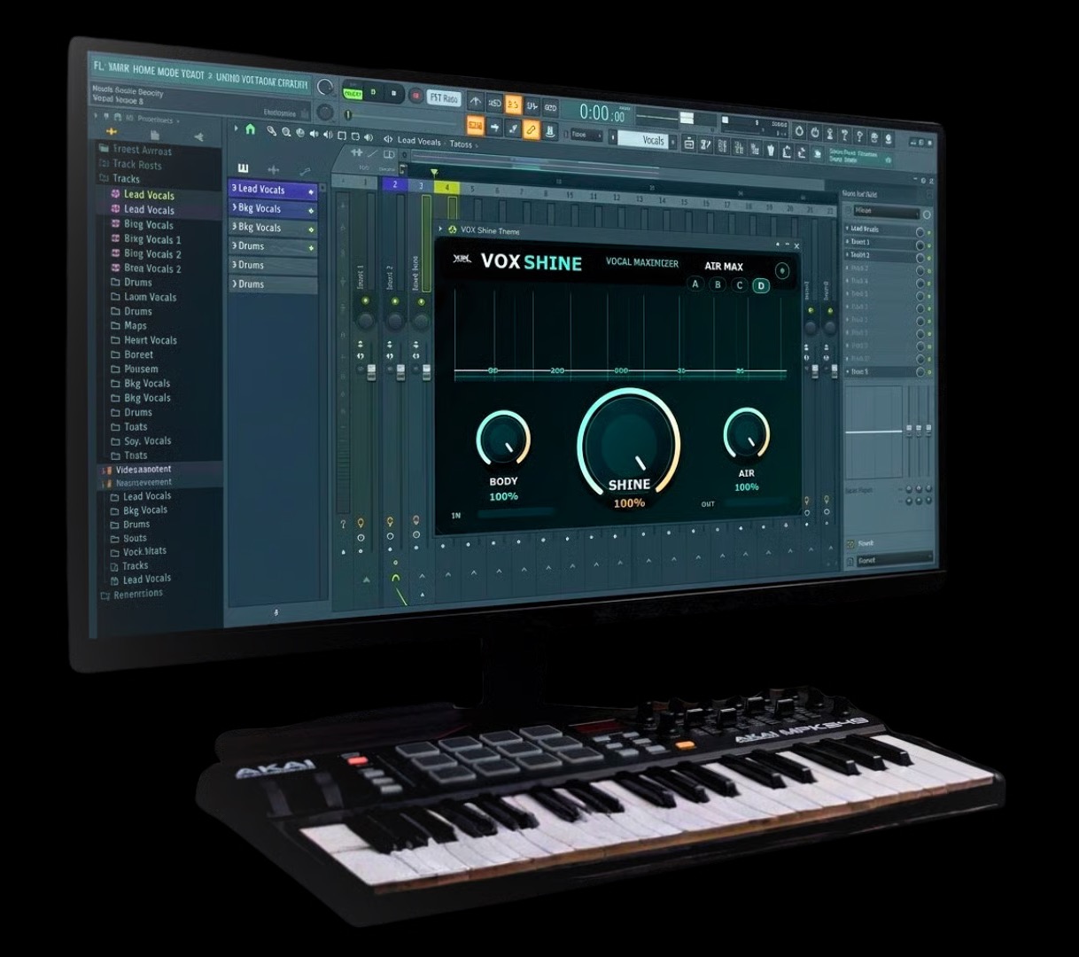Click the PAT mode button next to record
Screen dimensions: 1079x957
point(444,97)
